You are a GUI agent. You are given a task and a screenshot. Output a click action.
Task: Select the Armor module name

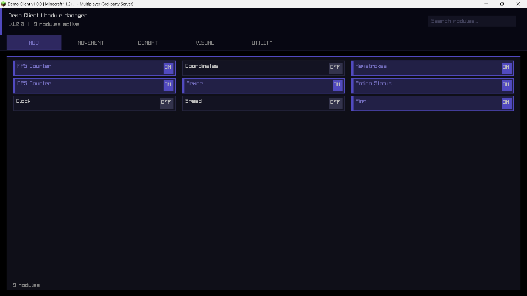pyautogui.click(x=195, y=84)
